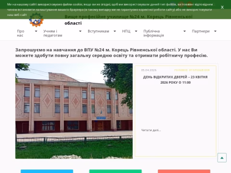Open the 'Про нас' menu
Image resolution: width=231 pixels, height=173 pixels.
(21, 33)
